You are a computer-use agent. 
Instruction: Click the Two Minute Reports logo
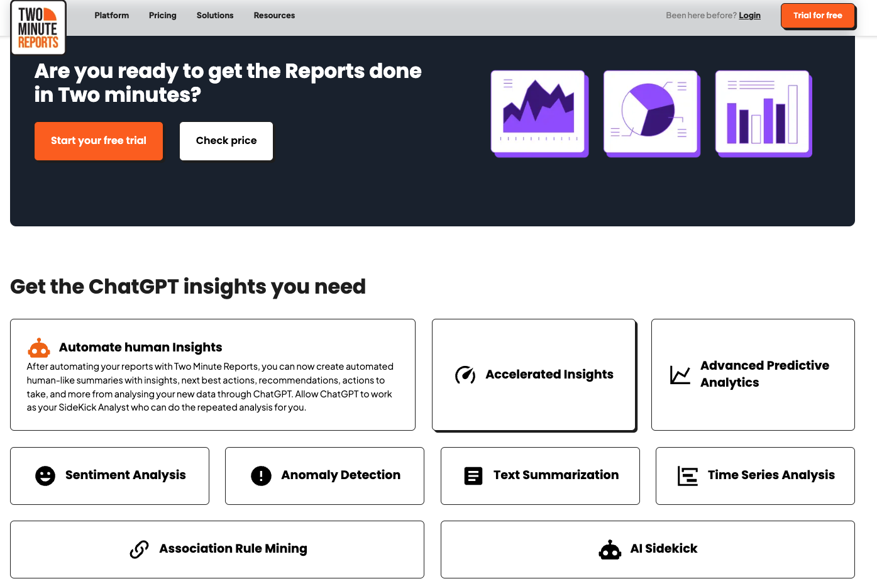coord(38,28)
